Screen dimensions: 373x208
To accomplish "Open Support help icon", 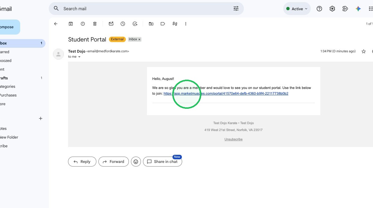I will 319,9.
